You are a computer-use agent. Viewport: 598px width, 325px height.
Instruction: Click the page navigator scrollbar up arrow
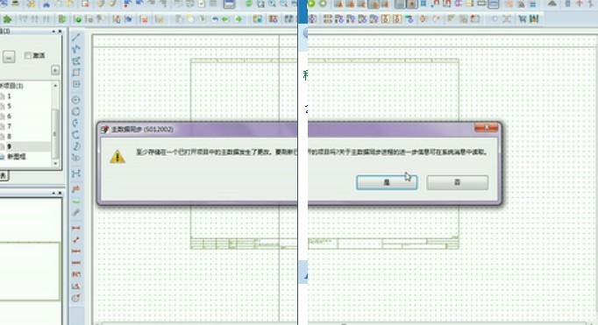56,85
